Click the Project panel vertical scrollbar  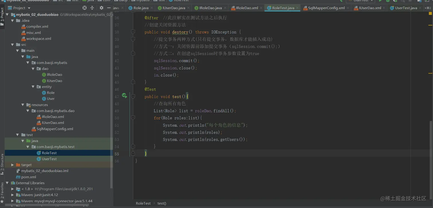tap(112, 100)
